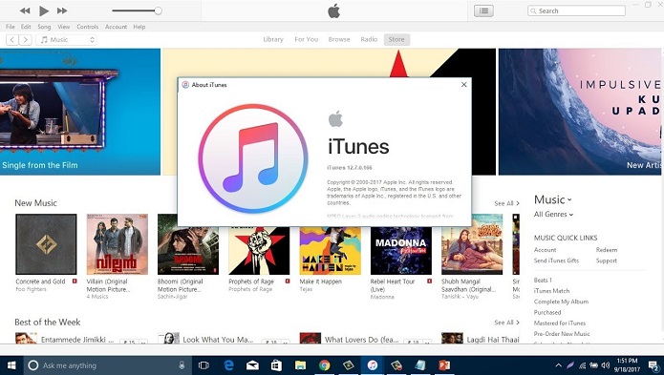Click Look What You Ma... song title

[x=218, y=340]
